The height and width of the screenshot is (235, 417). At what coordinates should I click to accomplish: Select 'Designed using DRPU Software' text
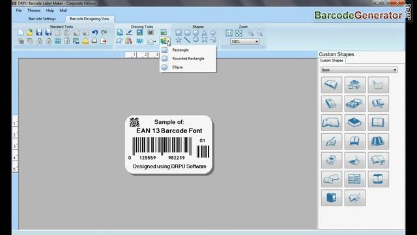[169, 166]
